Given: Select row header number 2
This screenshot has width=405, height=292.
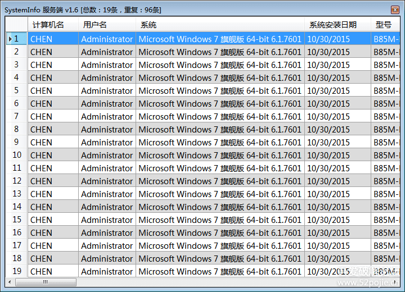Looking at the screenshot, I should pyautogui.click(x=16, y=52).
